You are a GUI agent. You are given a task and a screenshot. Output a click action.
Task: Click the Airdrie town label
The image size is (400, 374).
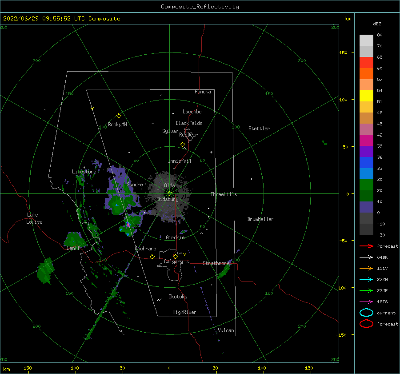[x=175, y=237]
